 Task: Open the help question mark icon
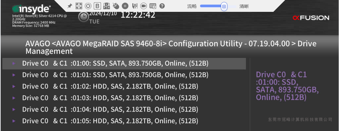coord(162,6)
